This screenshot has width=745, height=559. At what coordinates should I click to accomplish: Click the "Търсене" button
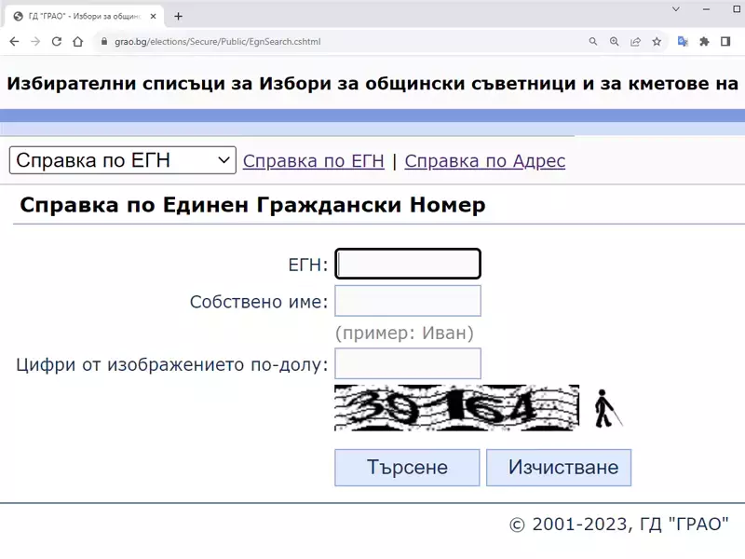click(407, 467)
